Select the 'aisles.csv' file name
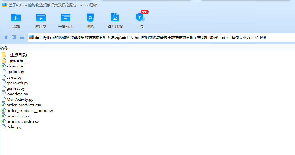Screen dimensions: 295x155 pyautogui.click(x=15, y=66)
